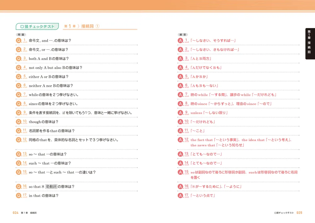
Task: Click the 問題 section label
Action: pyautogui.click(x=20, y=34)
